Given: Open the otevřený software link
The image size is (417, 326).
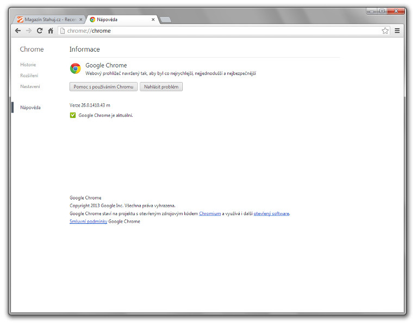Looking at the screenshot, I should (271, 214).
